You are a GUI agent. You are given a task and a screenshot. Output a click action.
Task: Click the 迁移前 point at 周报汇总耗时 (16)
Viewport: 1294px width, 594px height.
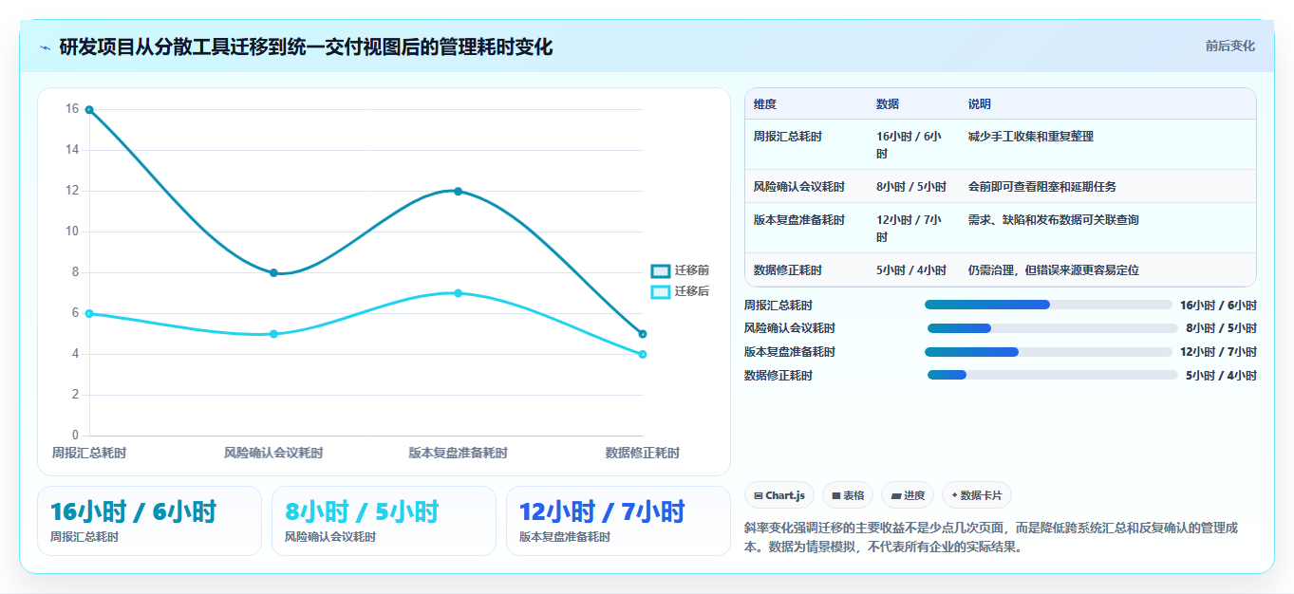click(x=89, y=110)
